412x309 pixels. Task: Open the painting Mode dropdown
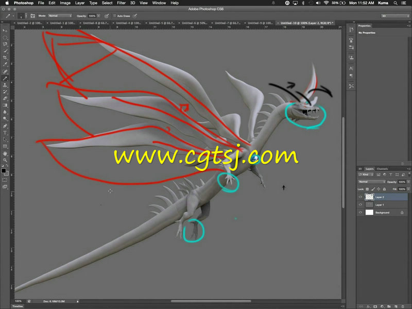click(60, 16)
